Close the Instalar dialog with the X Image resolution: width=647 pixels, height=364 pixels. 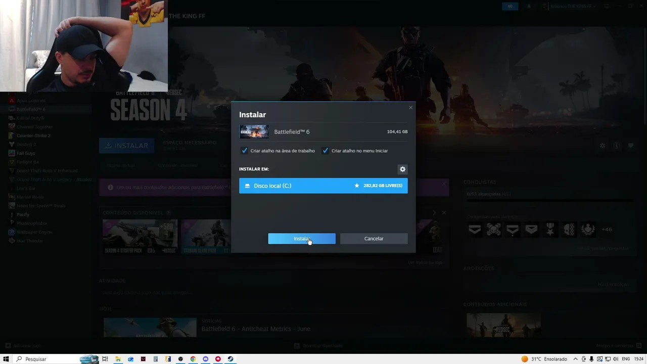[410, 107]
